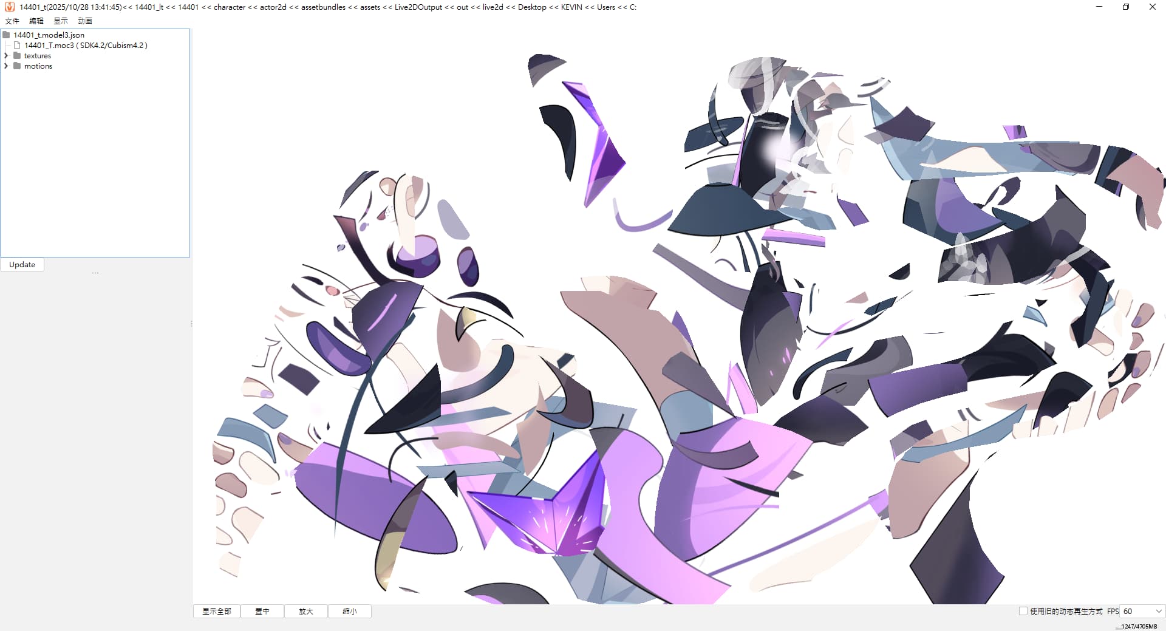
Task: Enable 使用旧的动态再生方式 checkbox
Action: click(1023, 611)
